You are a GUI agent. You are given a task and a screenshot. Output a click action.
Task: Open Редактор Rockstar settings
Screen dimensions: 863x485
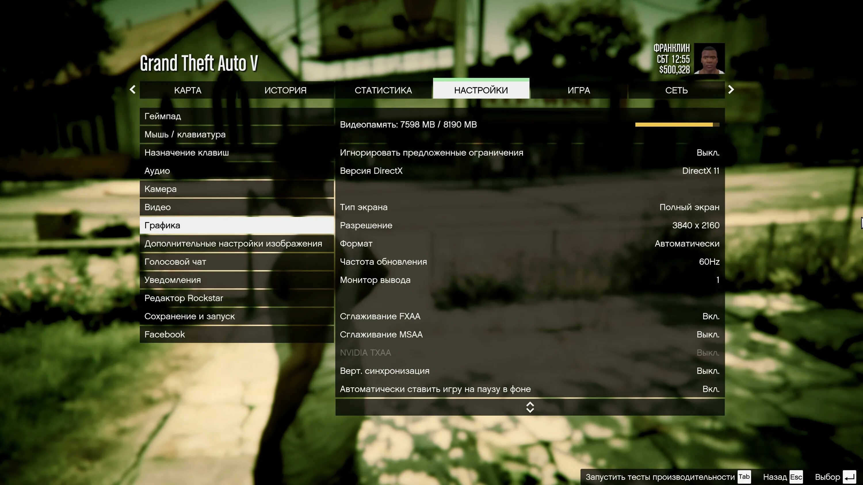pos(184,298)
